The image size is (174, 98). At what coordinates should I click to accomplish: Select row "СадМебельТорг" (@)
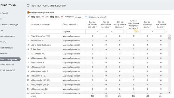pos(97,36)
